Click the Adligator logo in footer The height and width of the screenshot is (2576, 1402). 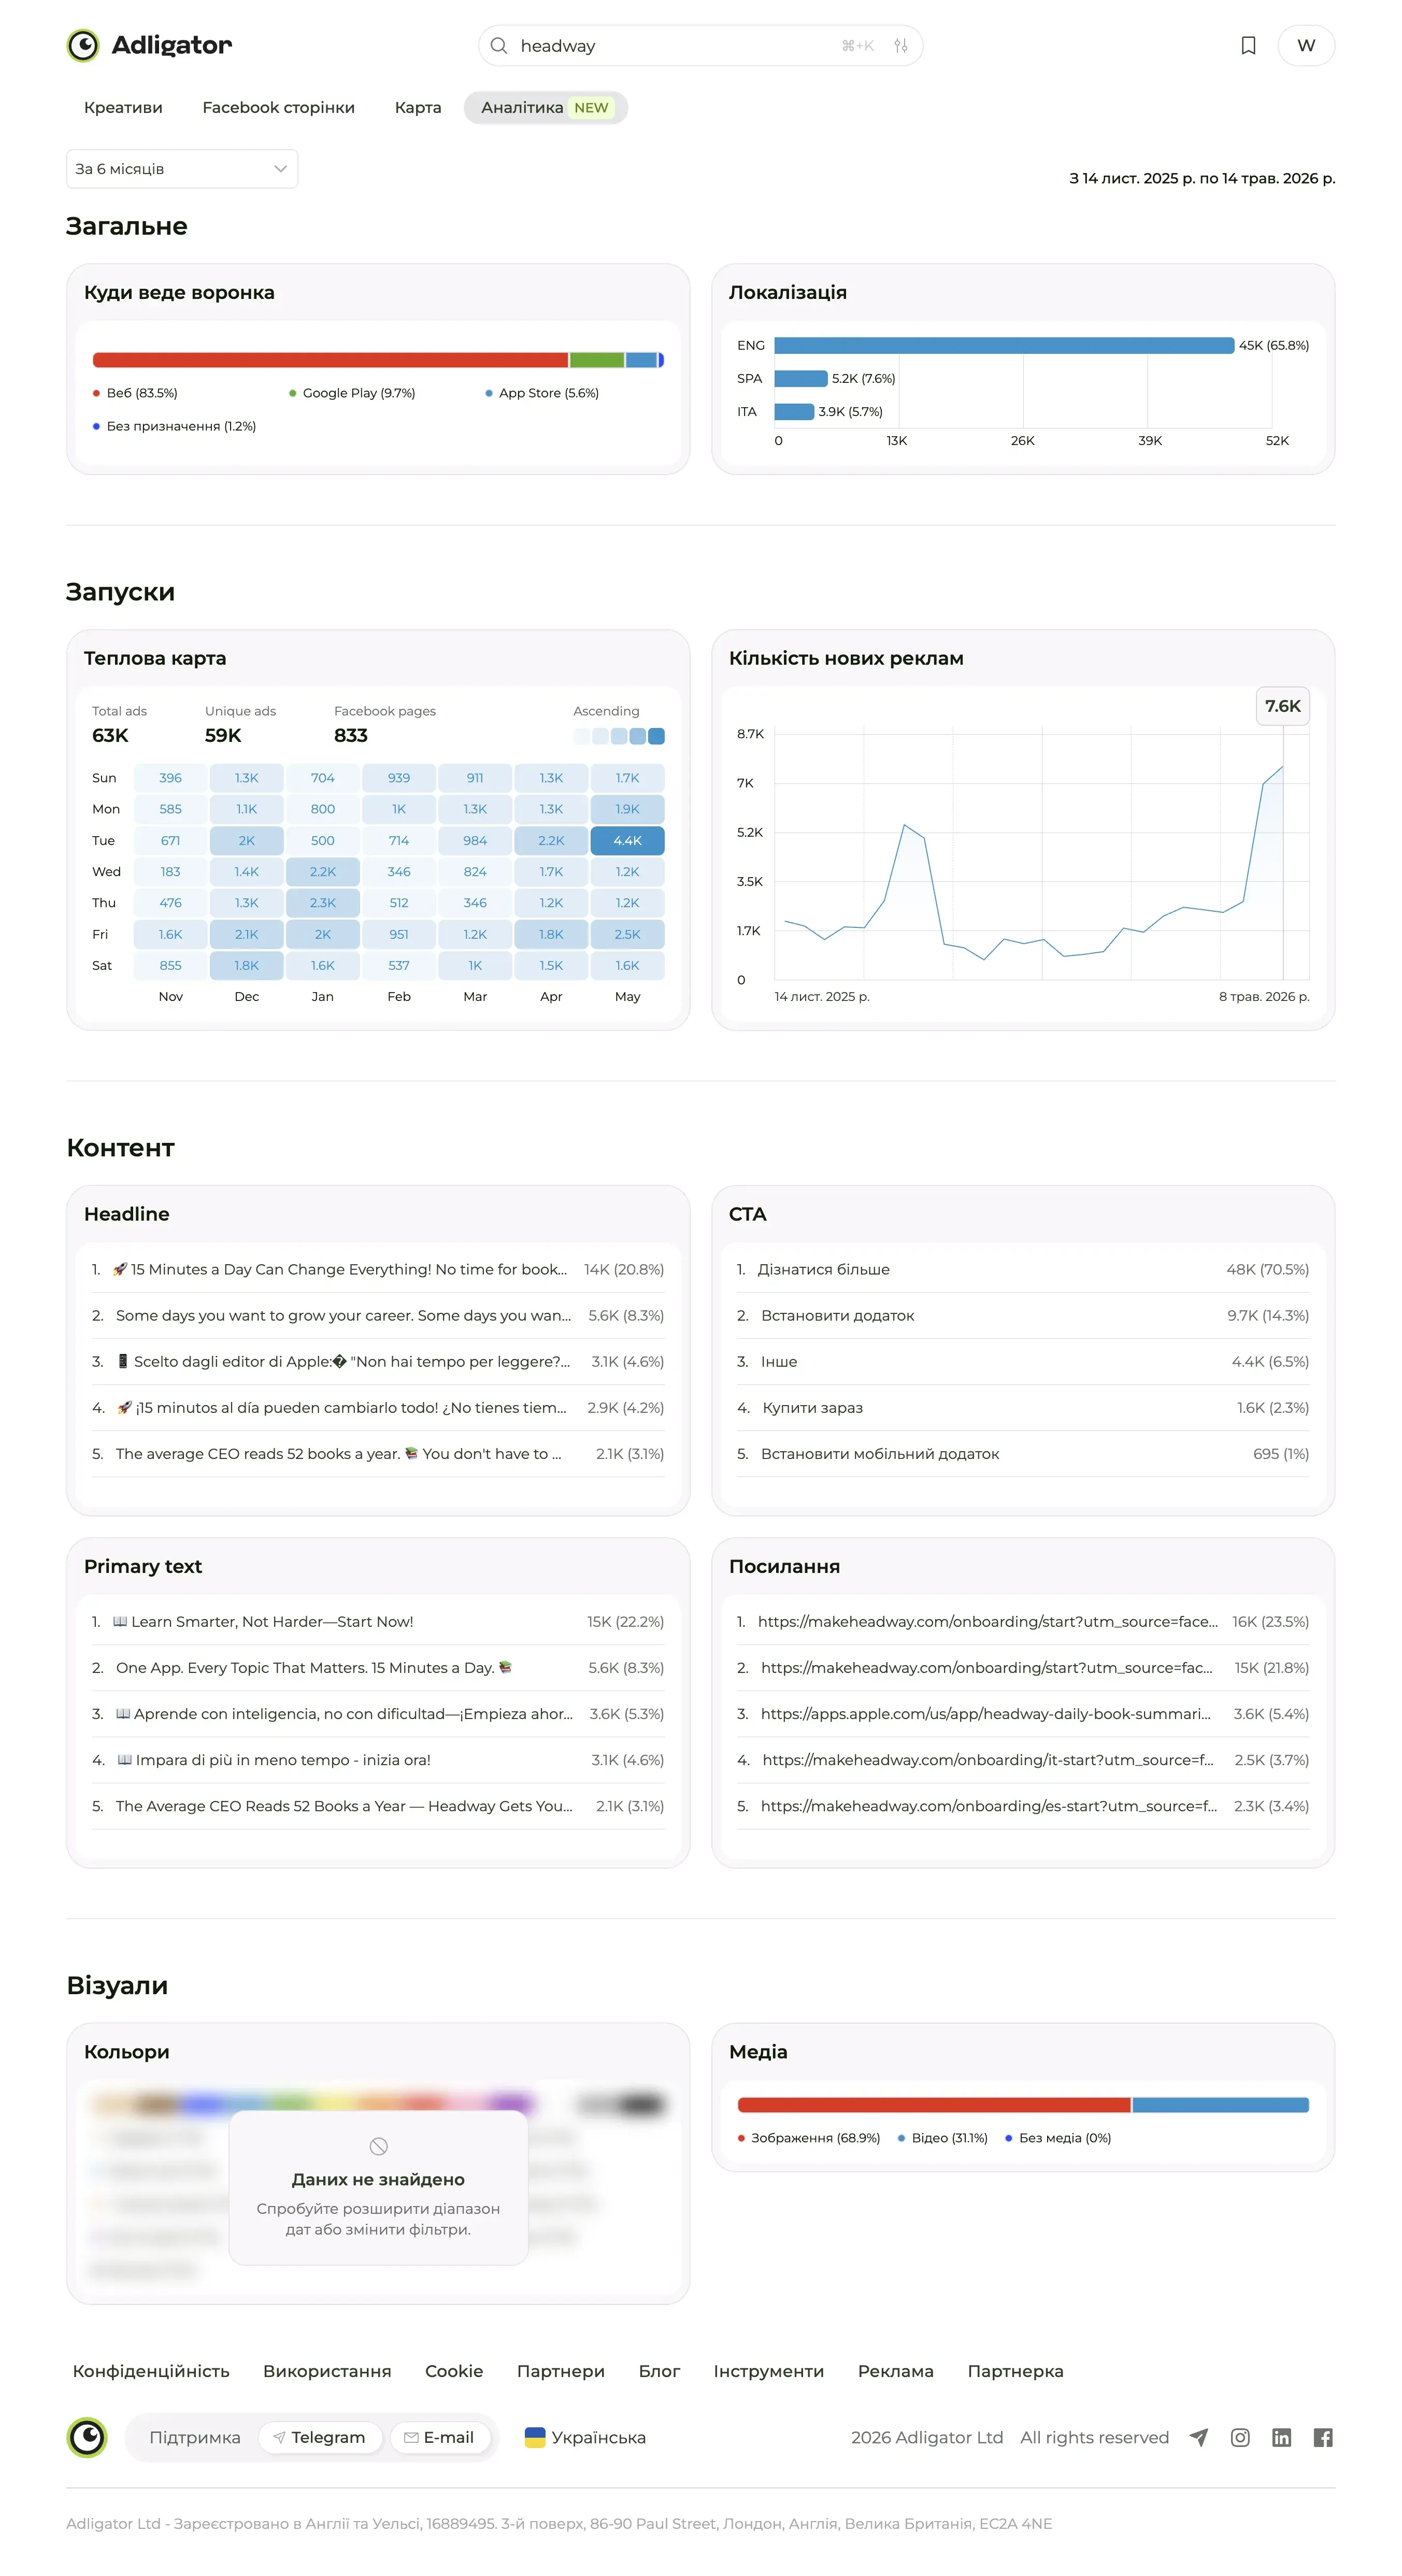click(x=87, y=2437)
